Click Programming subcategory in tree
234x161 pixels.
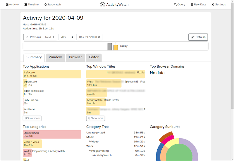[x=116, y=151]
